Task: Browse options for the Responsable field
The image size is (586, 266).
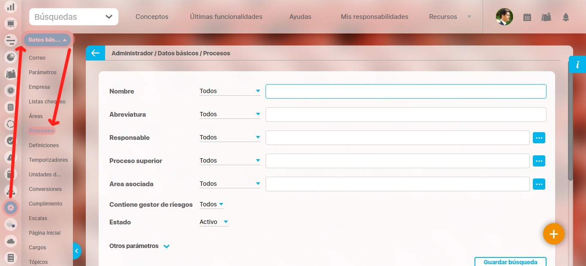Action: tap(539, 138)
